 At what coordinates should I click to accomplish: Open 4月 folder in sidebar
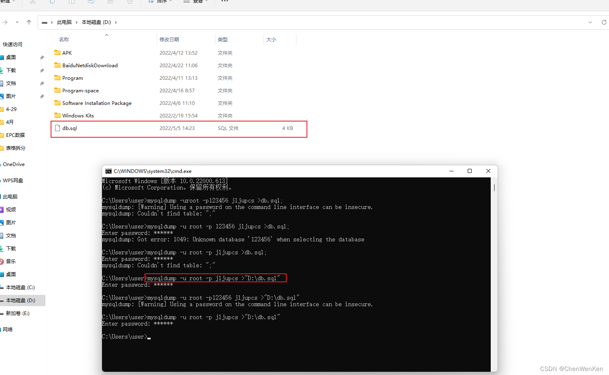click(x=10, y=122)
